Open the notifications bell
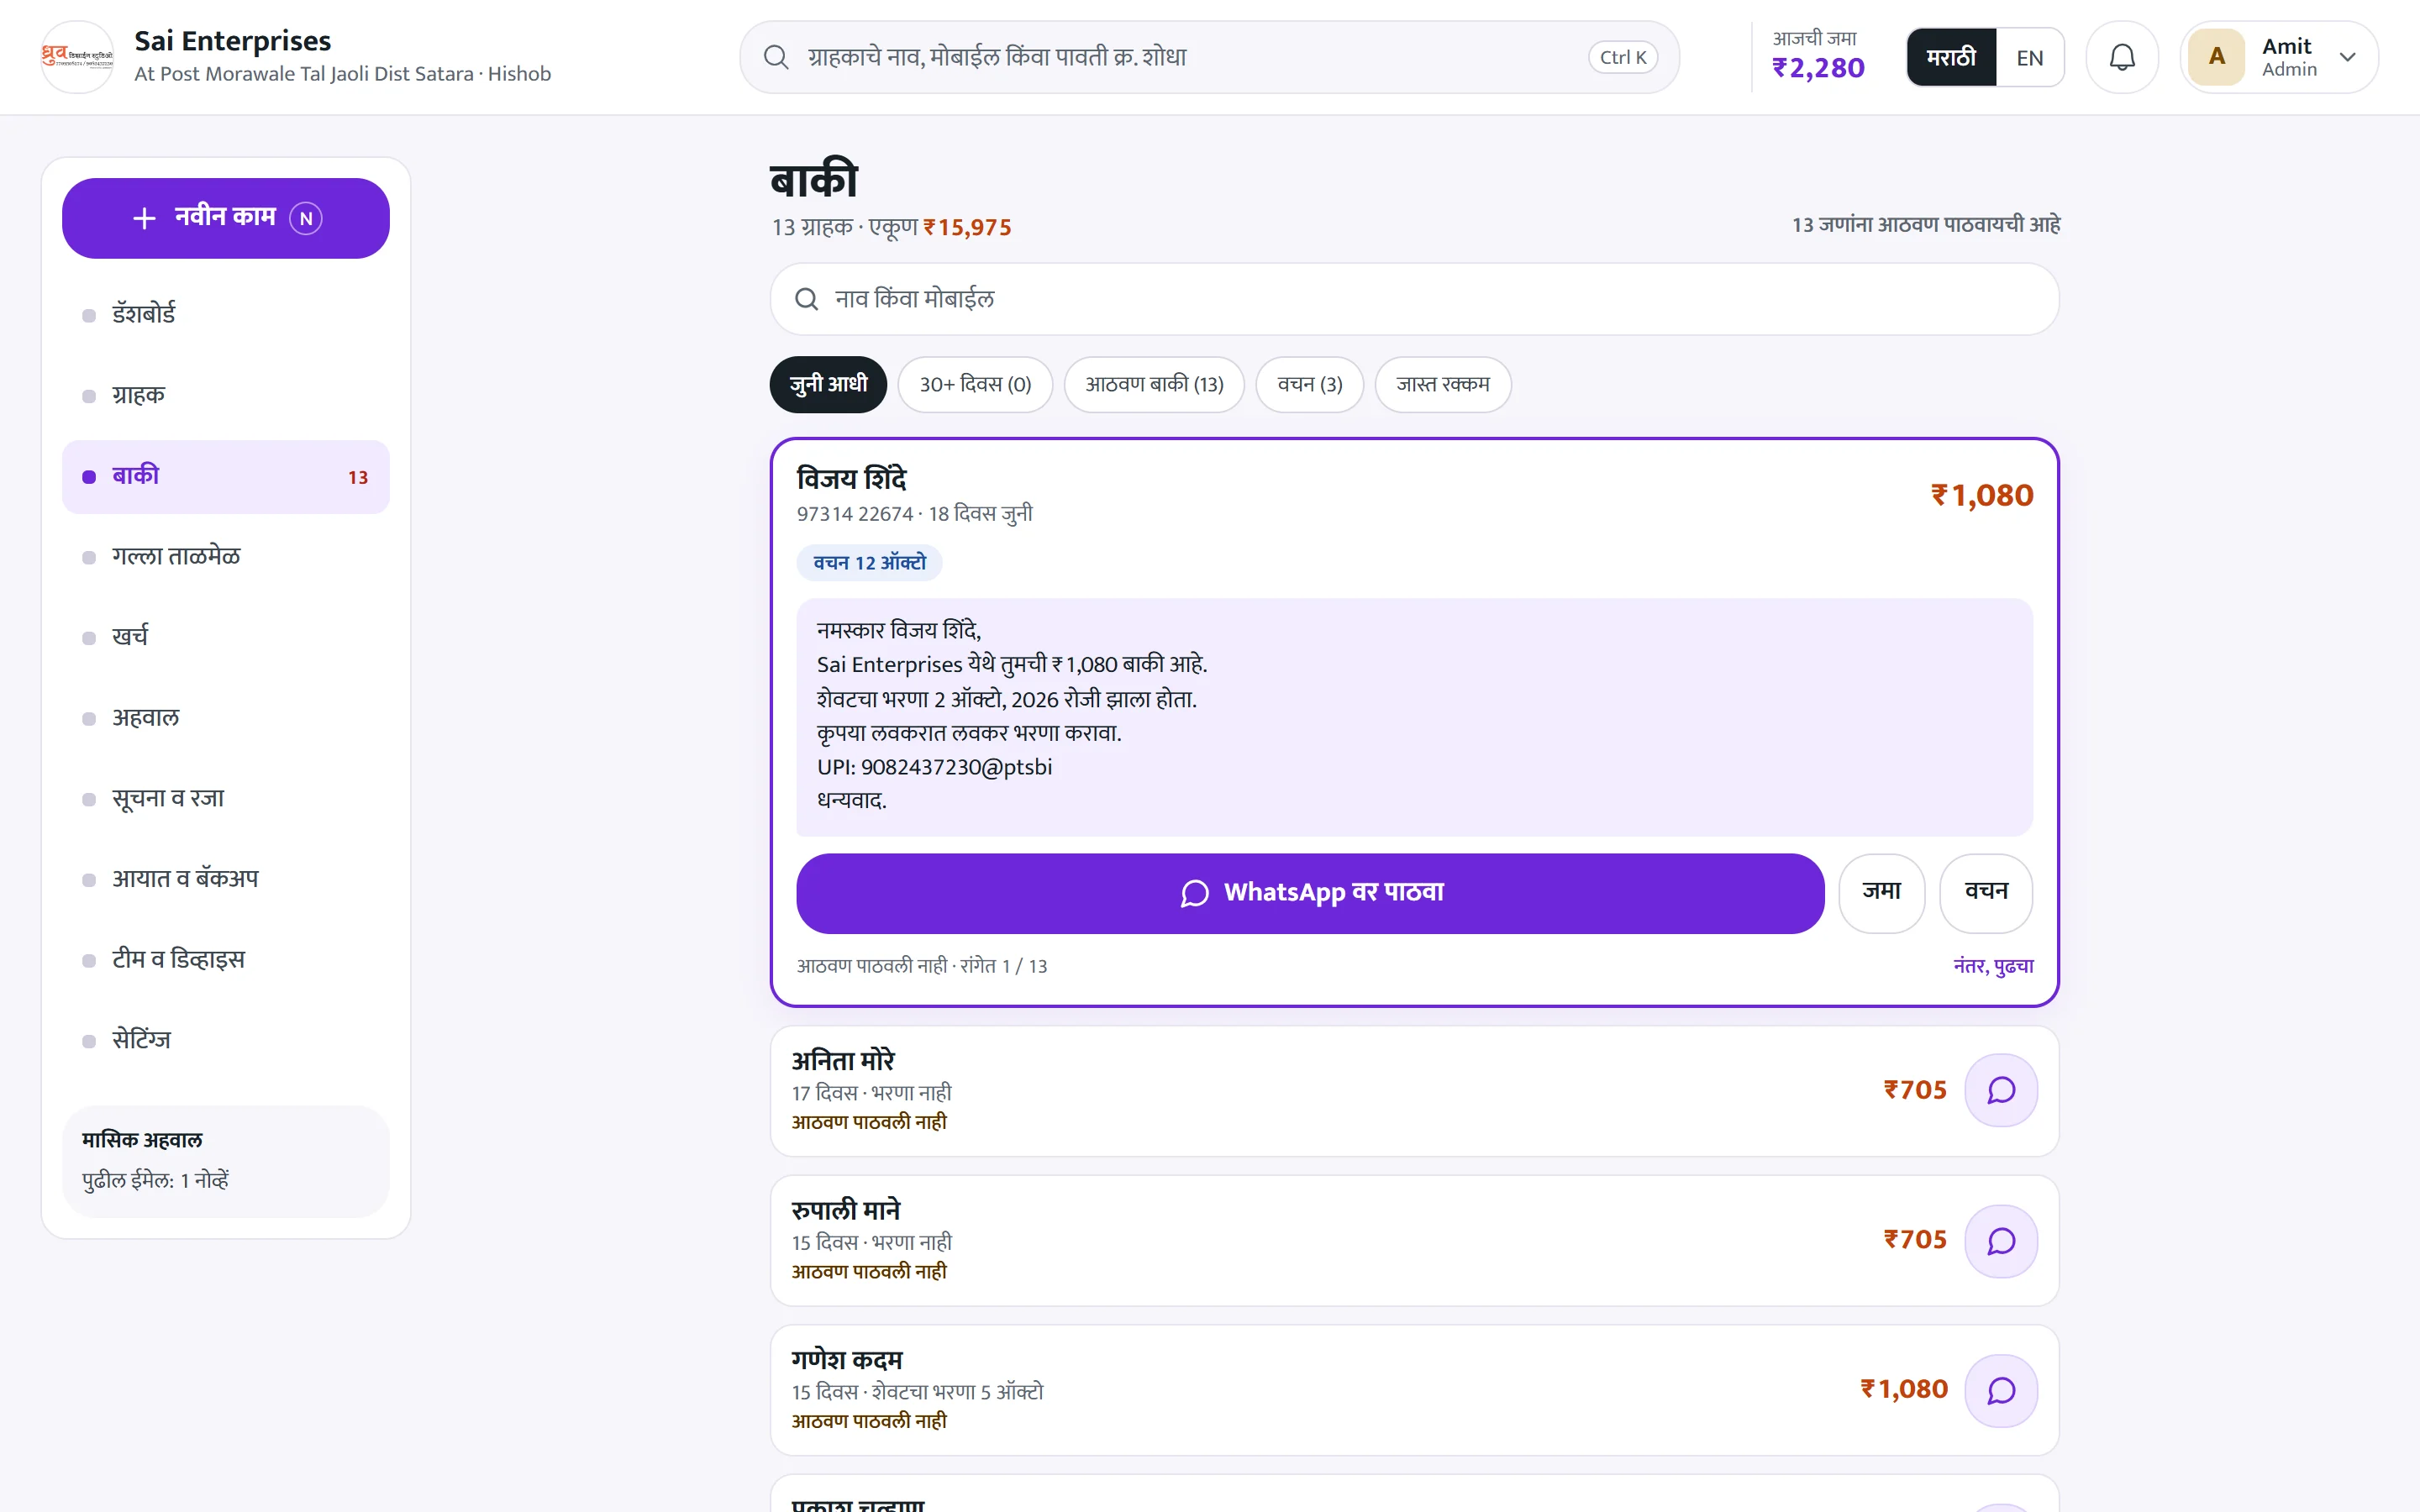 pos(2121,57)
